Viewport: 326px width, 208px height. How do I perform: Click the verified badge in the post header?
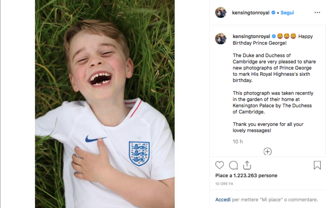pyautogui.click(x=273, y=13)
